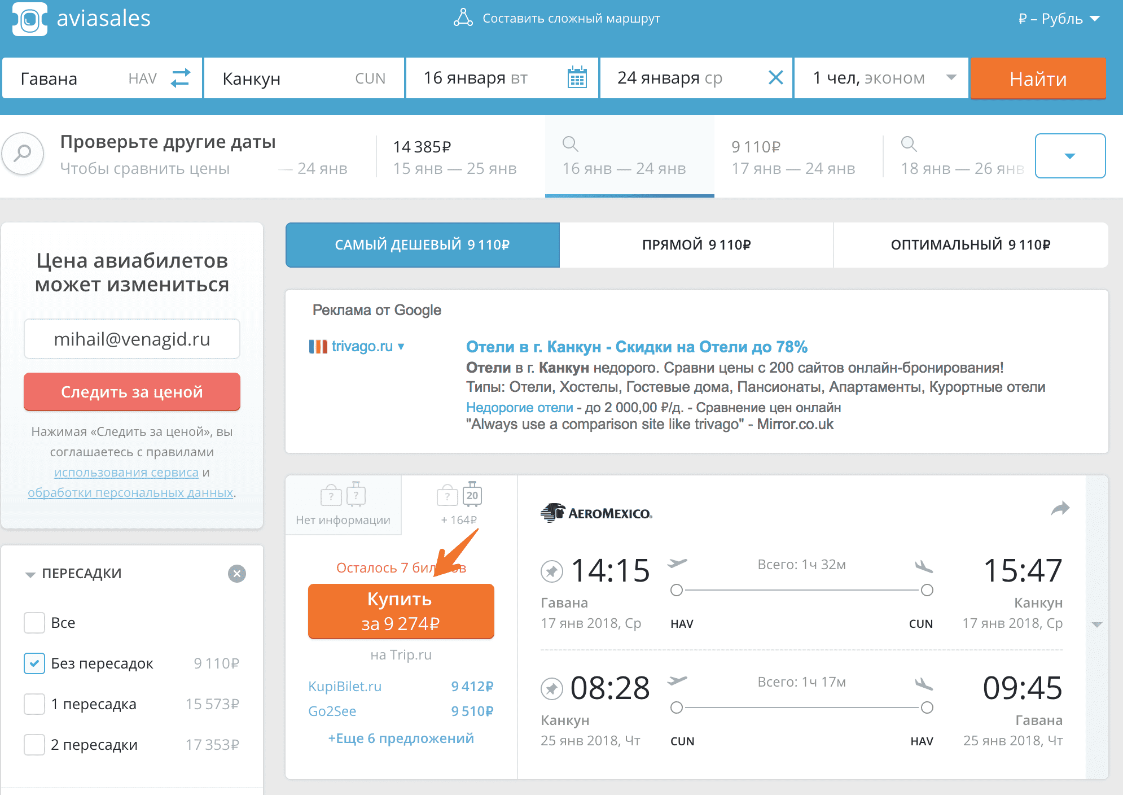Uncheck the Без пересадок checkbox
This screenshot has width=1123, height=795.
coord(34,663)
